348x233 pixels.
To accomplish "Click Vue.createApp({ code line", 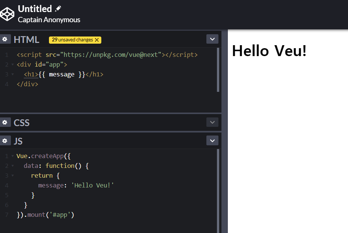I will click(44, 156).
